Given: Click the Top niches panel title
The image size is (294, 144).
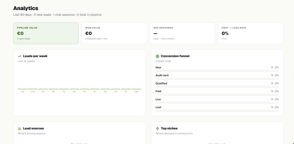Looking at the screenshot, I should (169, 129).
